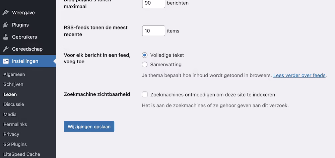Enable Zoekmachines ontmoedigen checkbox
The height and width of the screenshot is (158, 335).
click(x=145, y=95)
